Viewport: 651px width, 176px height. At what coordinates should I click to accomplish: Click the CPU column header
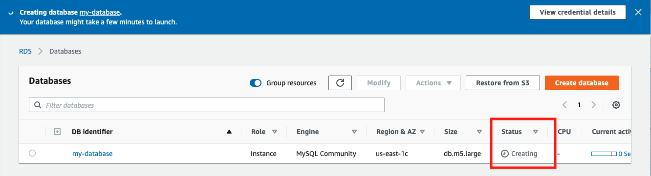tap(564, 132)
